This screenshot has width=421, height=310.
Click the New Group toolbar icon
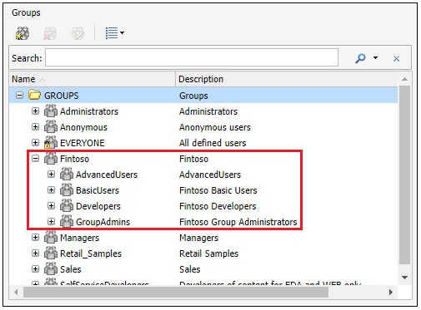pyautogui.click(x=23, y=33)
